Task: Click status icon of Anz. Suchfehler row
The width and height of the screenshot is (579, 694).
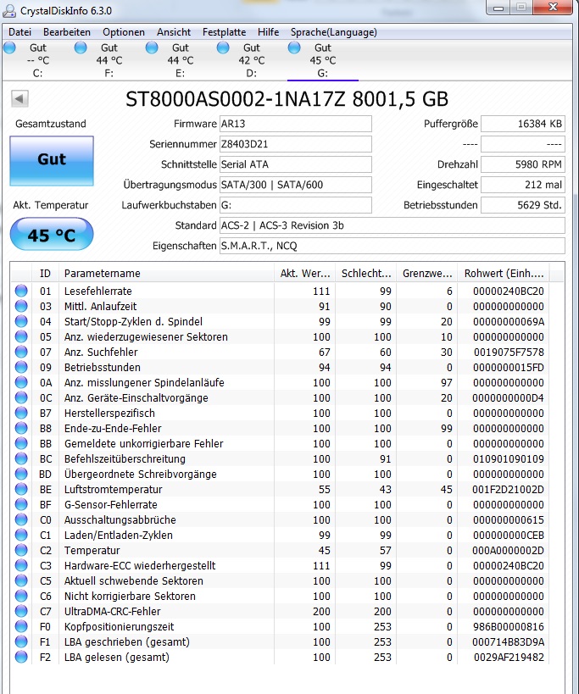Action: point(21,352)
